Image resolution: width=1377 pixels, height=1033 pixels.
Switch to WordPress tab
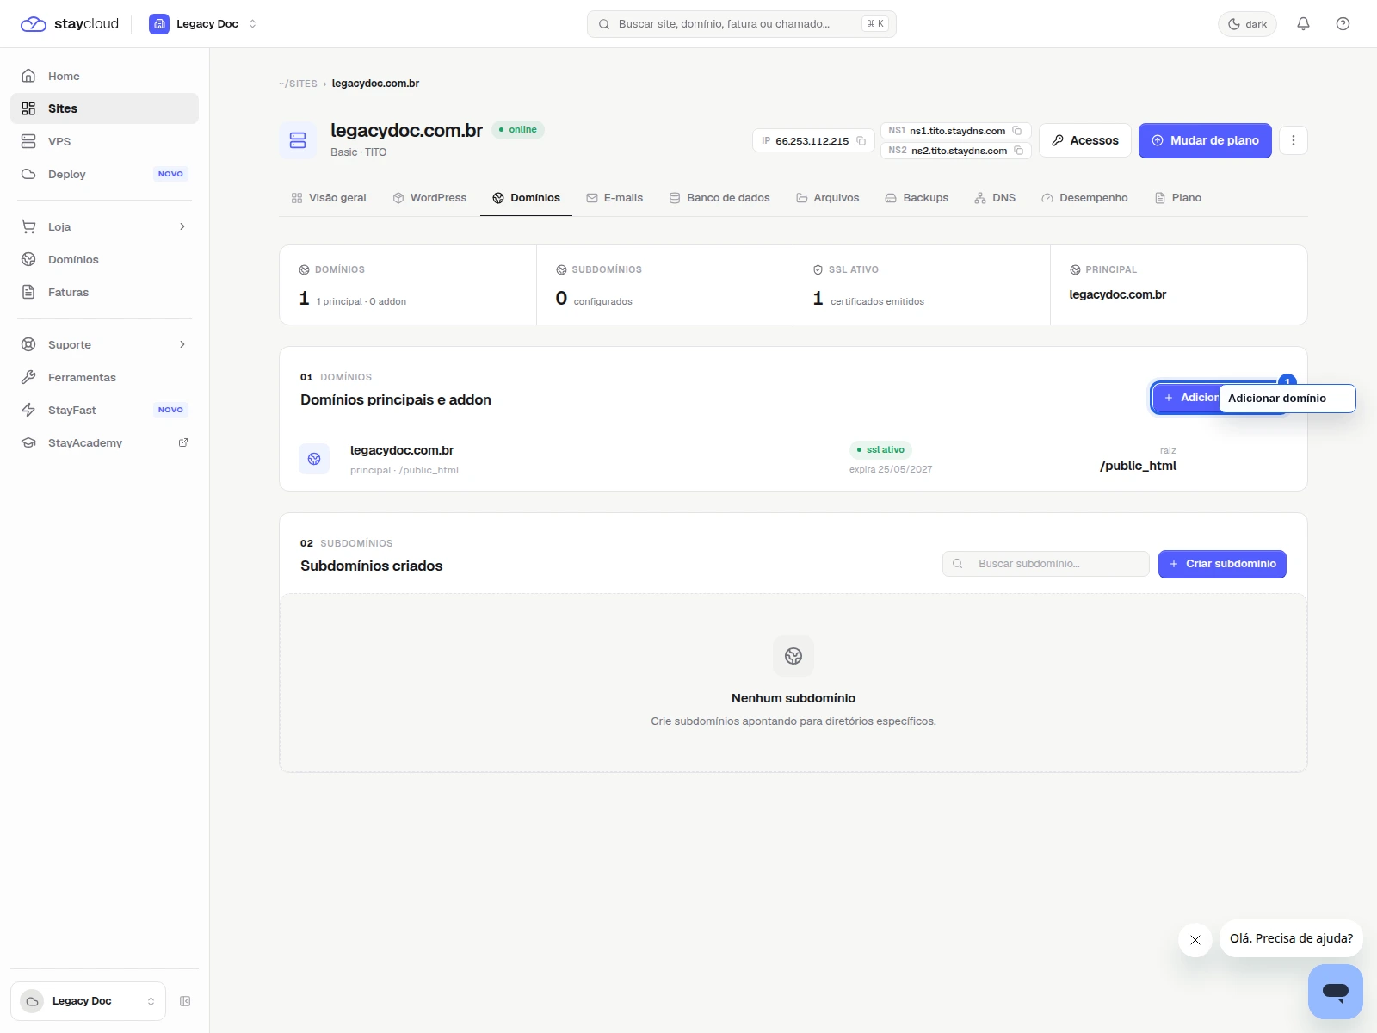(x=429, y=198)
